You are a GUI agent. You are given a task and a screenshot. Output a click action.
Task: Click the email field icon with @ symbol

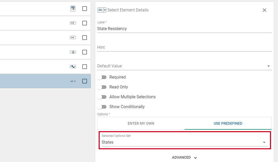coord(73,52)
